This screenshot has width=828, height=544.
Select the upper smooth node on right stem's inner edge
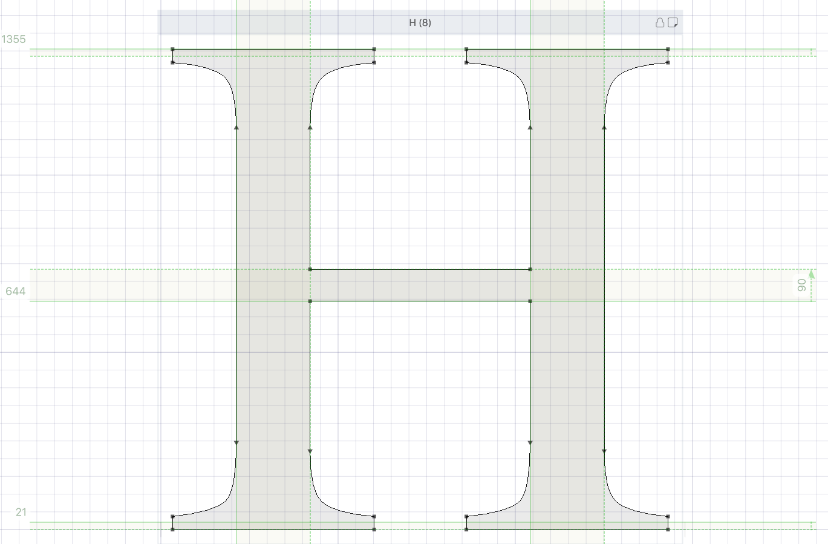click(x=530, y=127)
